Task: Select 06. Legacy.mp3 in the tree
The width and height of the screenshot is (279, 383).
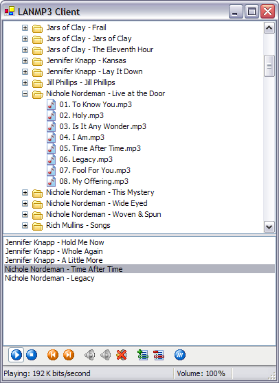Action: pos(86,159)
